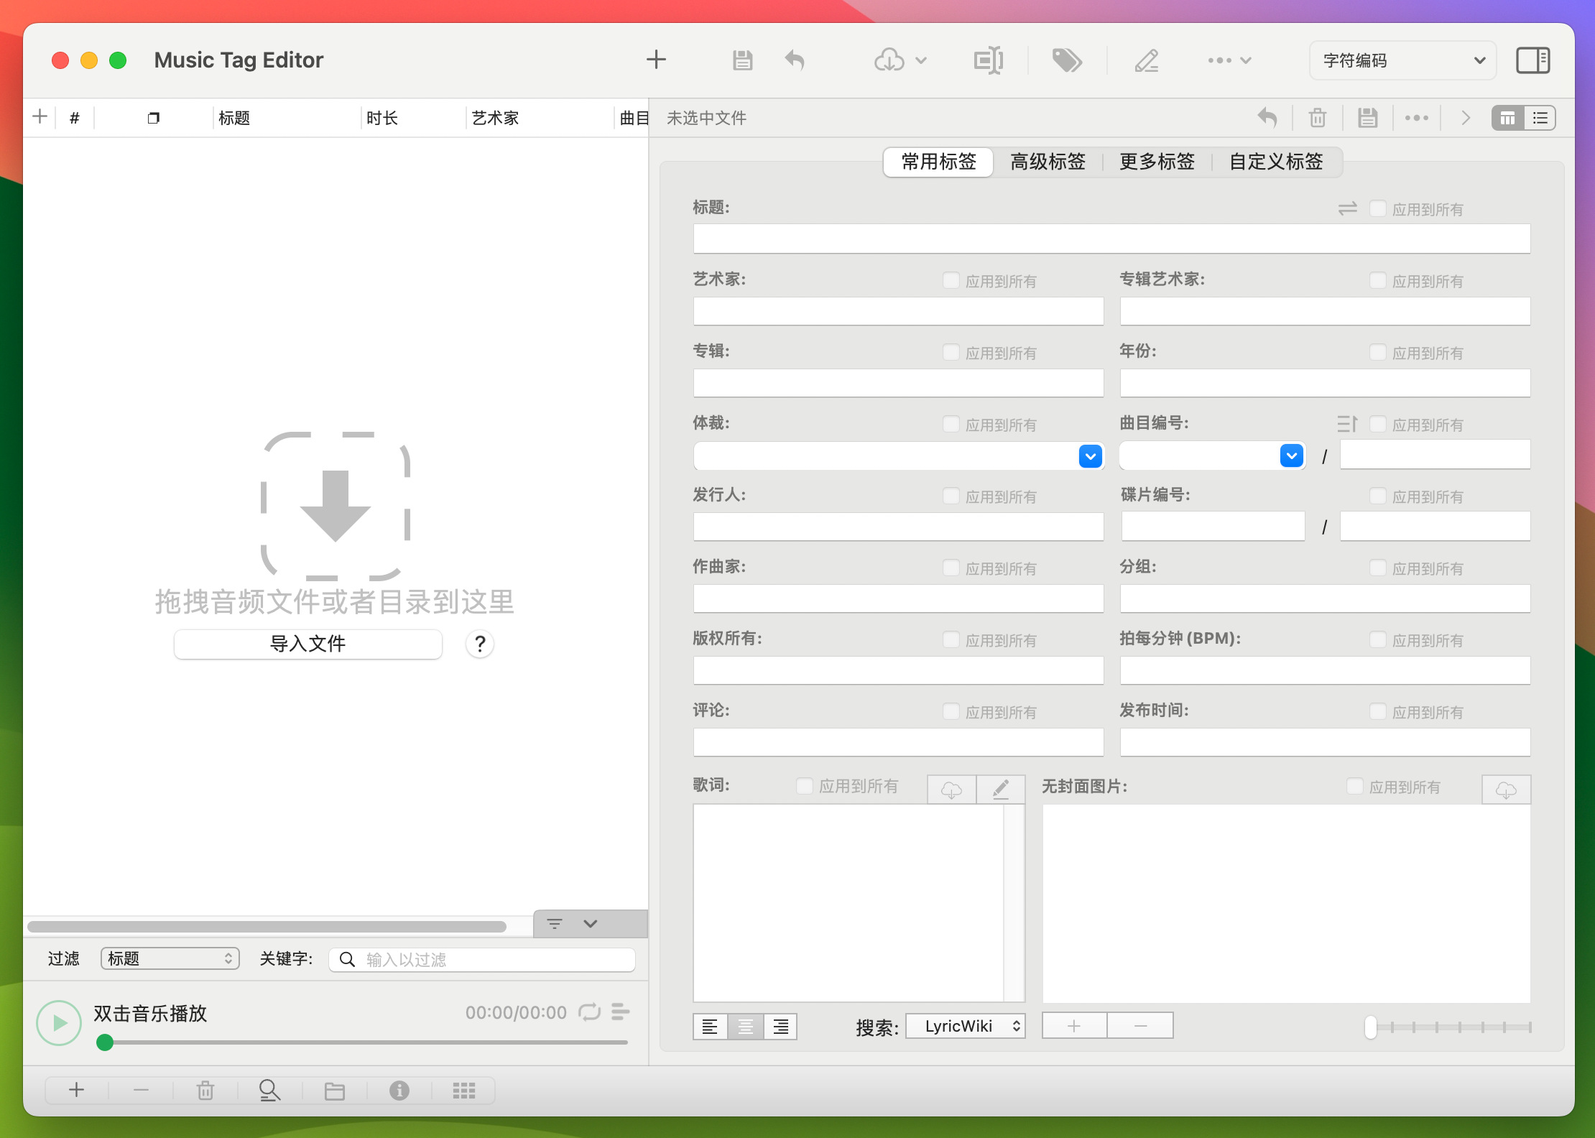The width and height of the screenshot is (1595, 1138).
Task: Switch to the 高级标签 tab
Action: (x=1048, y=162)
